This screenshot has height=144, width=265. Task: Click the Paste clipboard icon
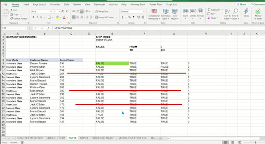(6, 13)
